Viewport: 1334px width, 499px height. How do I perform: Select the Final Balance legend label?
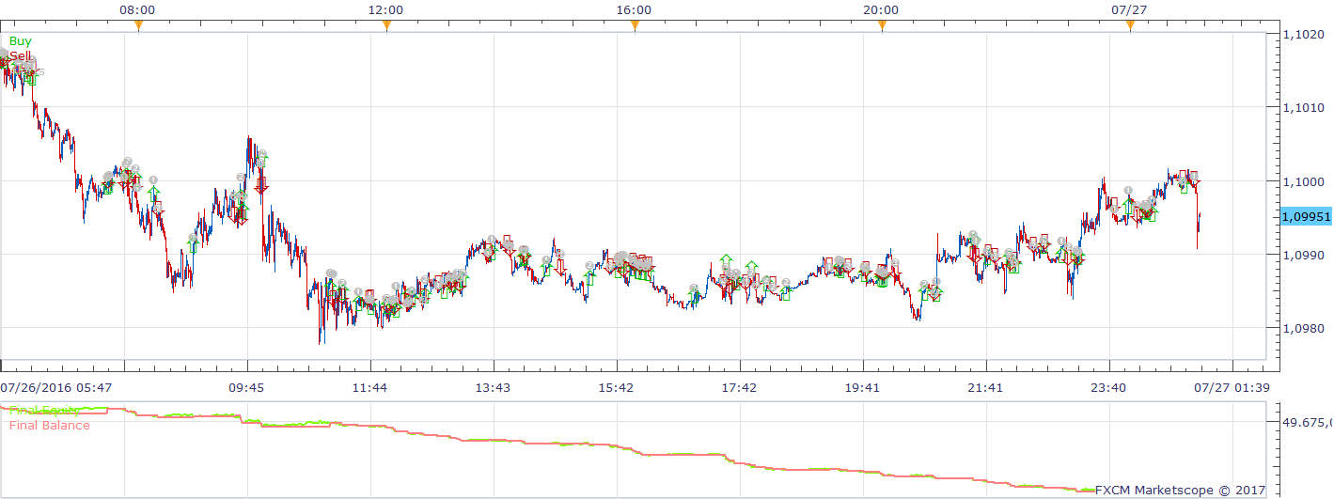(x=50, y=426)
